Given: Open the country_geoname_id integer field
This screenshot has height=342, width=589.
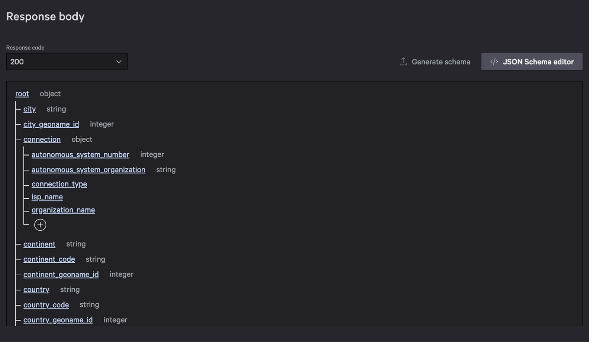Looking at the screenshot, I should click(58, 320).
